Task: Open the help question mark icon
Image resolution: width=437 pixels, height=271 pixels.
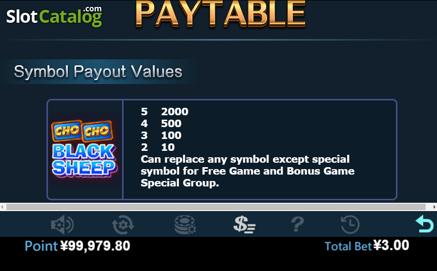Action: (298, 225)
